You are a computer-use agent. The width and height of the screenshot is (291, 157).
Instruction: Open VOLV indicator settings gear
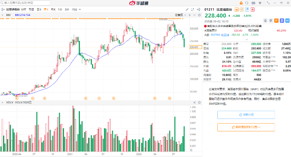(x=199, y=103)
